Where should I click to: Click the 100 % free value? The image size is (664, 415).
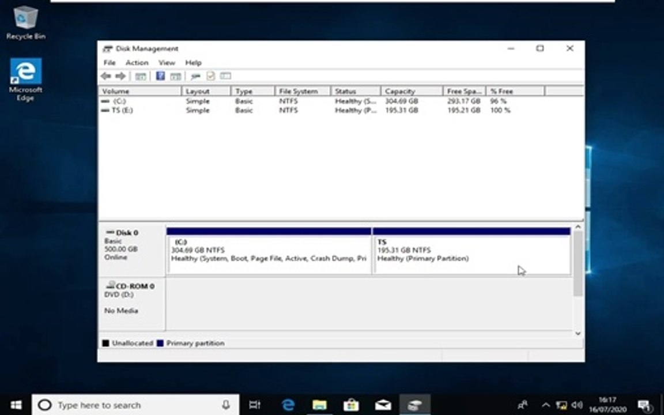tap(500, 110)
